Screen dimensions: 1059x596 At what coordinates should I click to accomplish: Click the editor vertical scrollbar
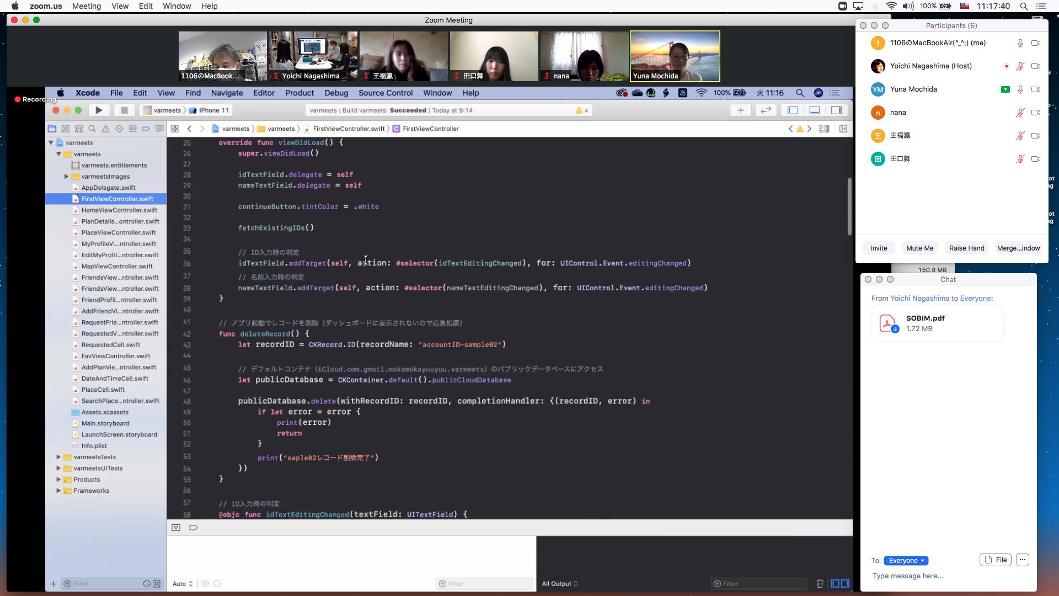point(849,207)
